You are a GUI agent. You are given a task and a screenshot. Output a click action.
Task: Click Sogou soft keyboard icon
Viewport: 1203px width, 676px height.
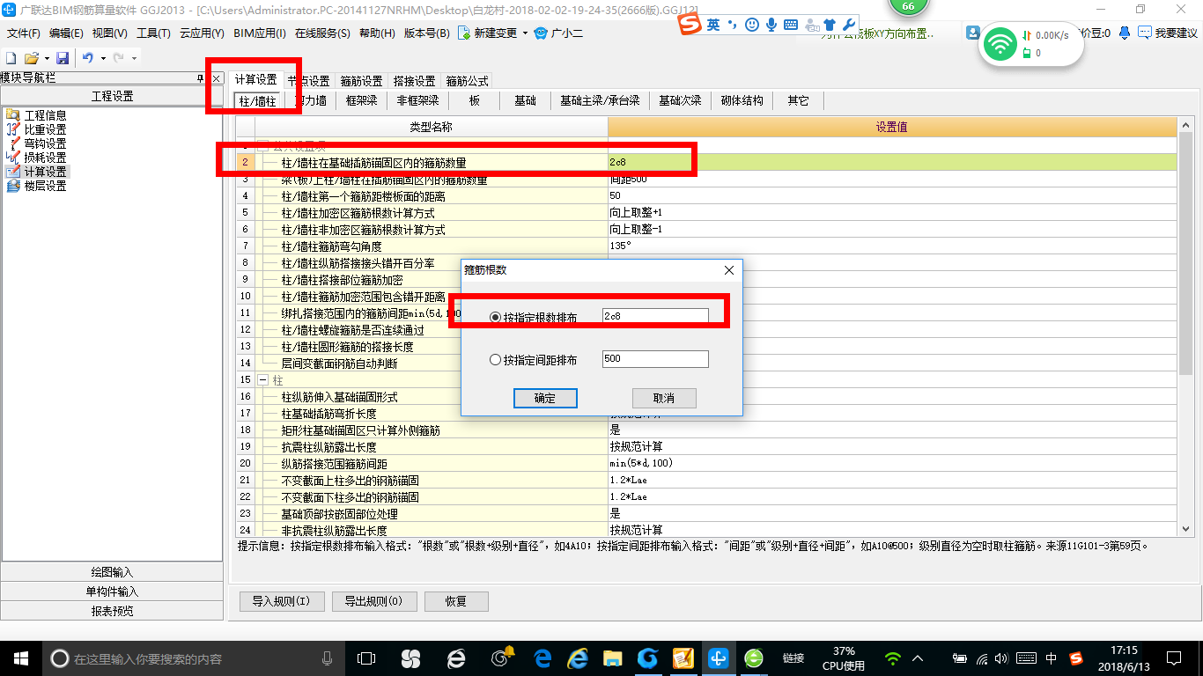(791, 25)
